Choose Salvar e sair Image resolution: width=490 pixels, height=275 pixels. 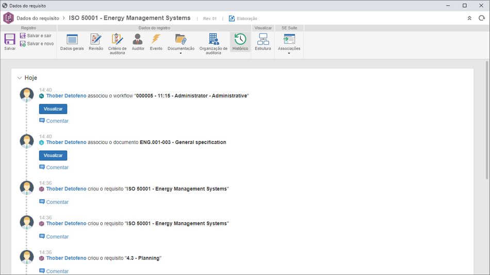coord(36,36)
